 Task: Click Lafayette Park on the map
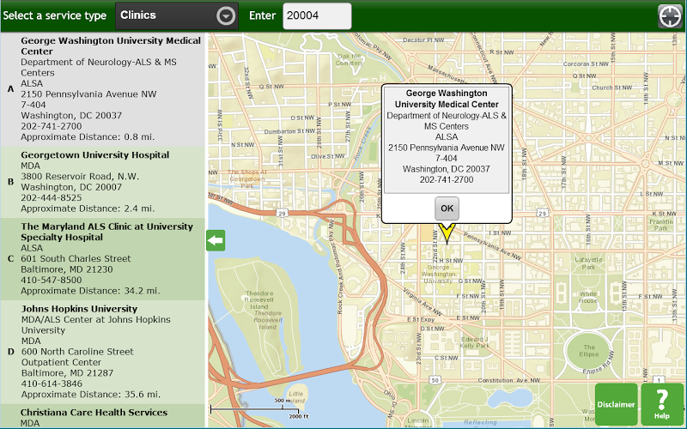[x=588, y=263]
